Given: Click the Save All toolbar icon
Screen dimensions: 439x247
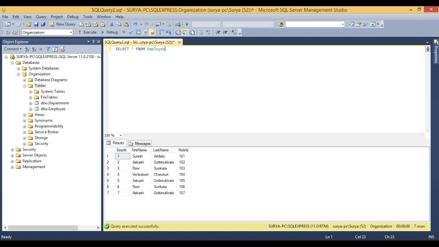Looking at the screenshot, I should pos(43,24).
